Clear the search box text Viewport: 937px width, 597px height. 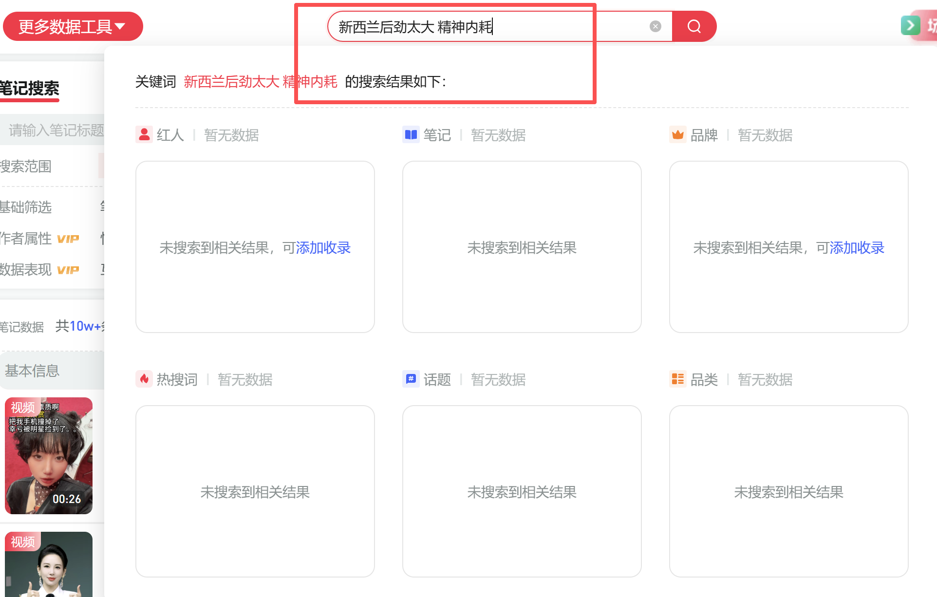point(656,26)
